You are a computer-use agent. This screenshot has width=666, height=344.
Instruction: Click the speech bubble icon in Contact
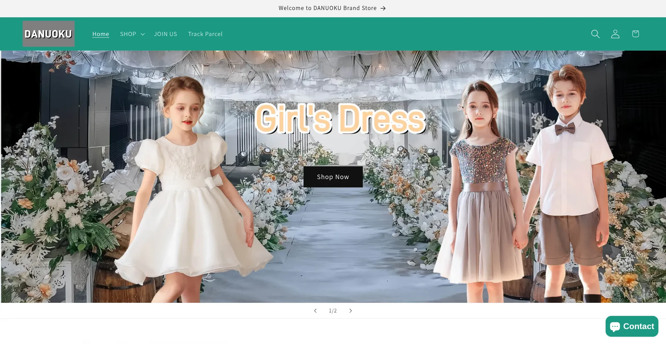(615, 327)
